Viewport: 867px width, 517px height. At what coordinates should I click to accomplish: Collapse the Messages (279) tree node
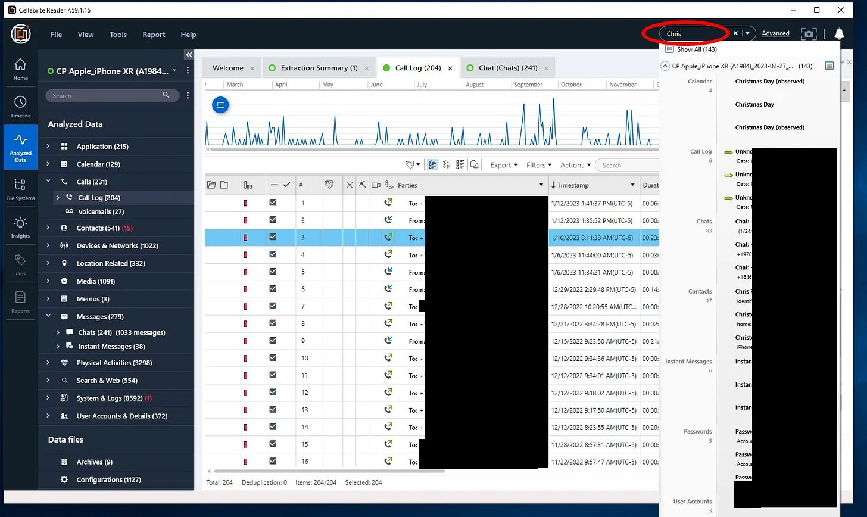click(48, 316)
